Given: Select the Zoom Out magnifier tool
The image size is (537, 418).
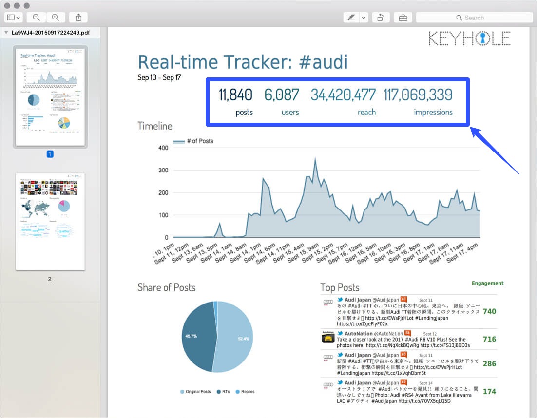Looking at the screenshot, I should point(36,17).
